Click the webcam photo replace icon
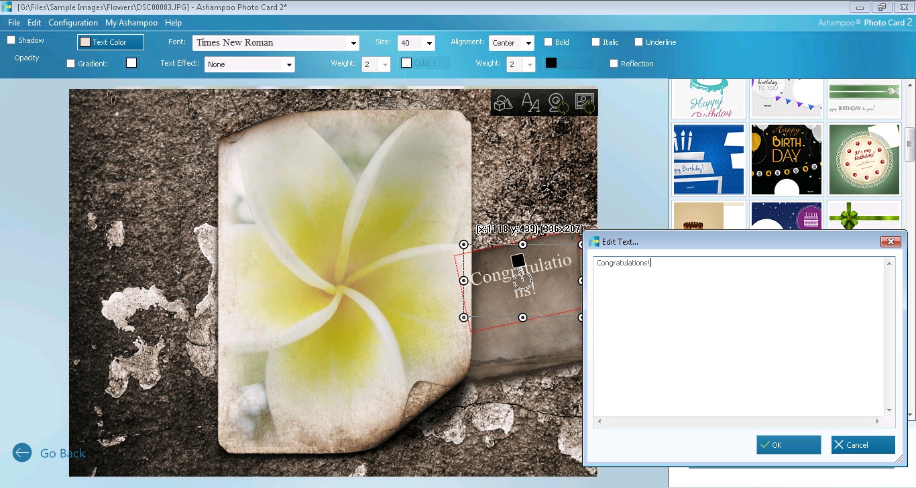This screenshot has height=488, width=916. tap(557, 103)
